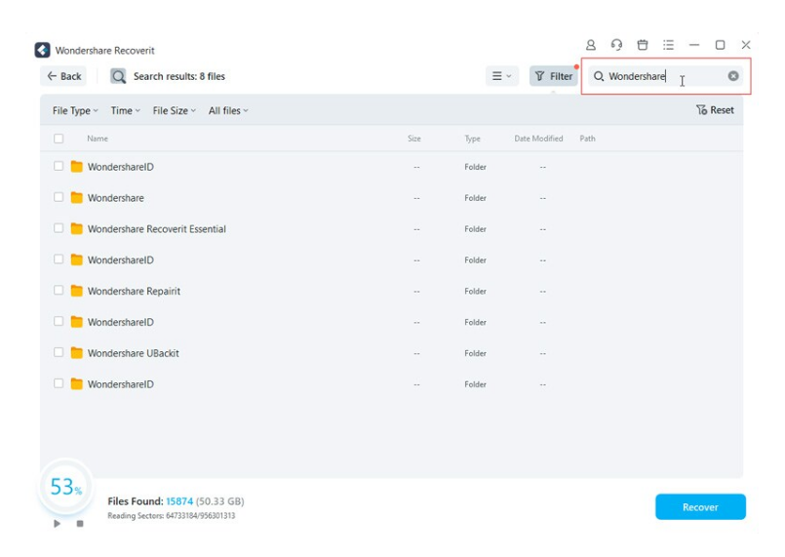Click the magnifier icon inside search box

pyautogui.click(x=599, y=76)
